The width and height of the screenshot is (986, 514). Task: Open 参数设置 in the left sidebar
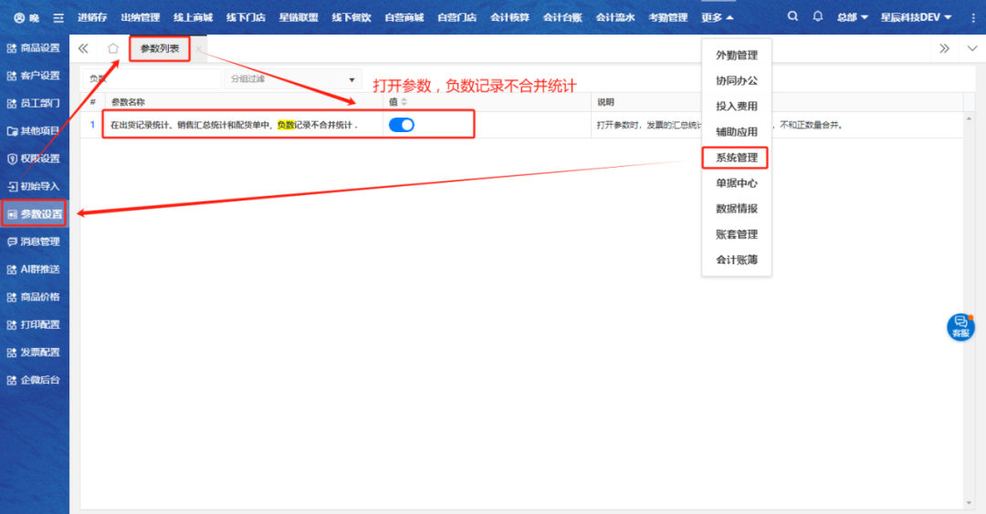(x=35, y=214)
